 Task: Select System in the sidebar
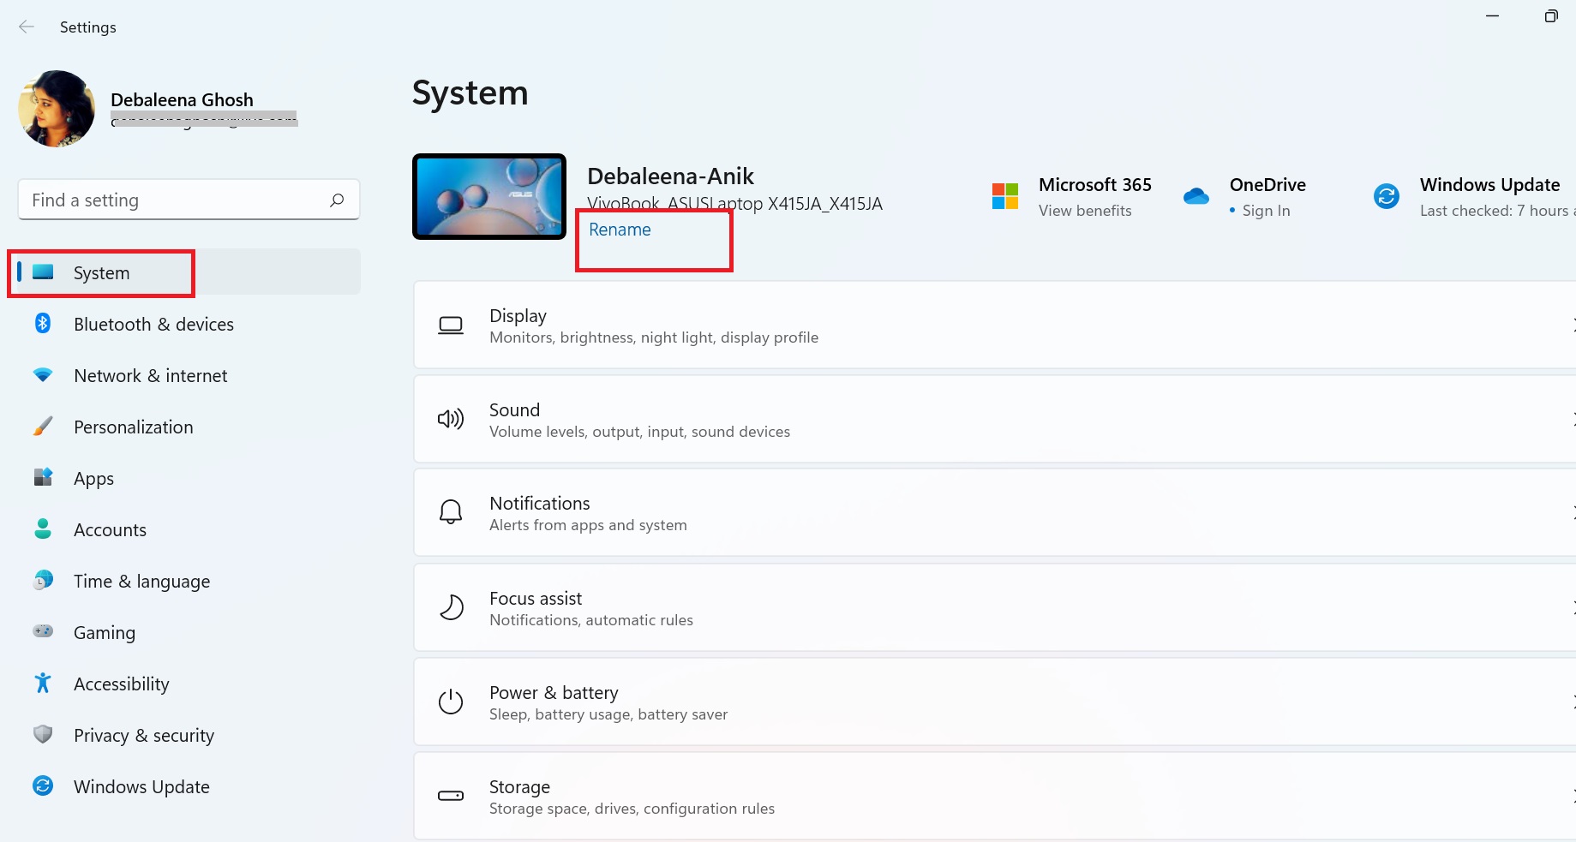(189, 272)
